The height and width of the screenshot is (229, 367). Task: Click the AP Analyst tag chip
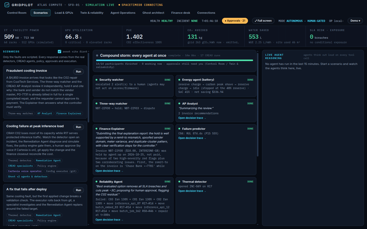tap(45, 113)
